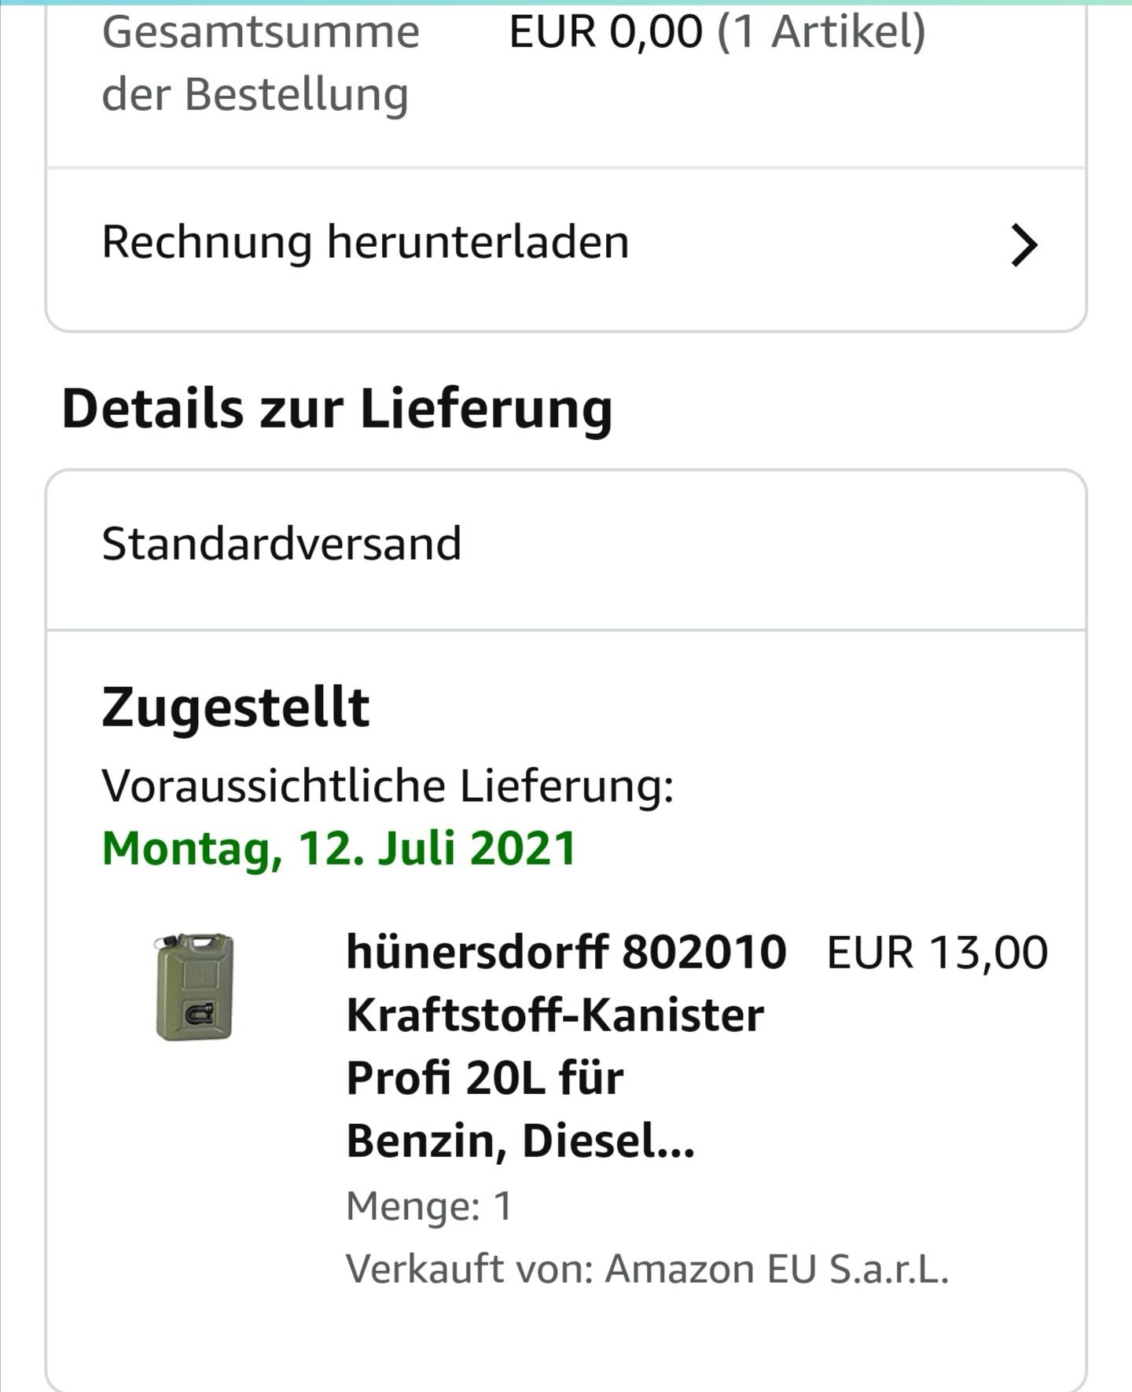The height and width of the screenshot is (1392, 1132).
Task: Tap the Menge: 1 quantity text
Action: click(429, 1205)
